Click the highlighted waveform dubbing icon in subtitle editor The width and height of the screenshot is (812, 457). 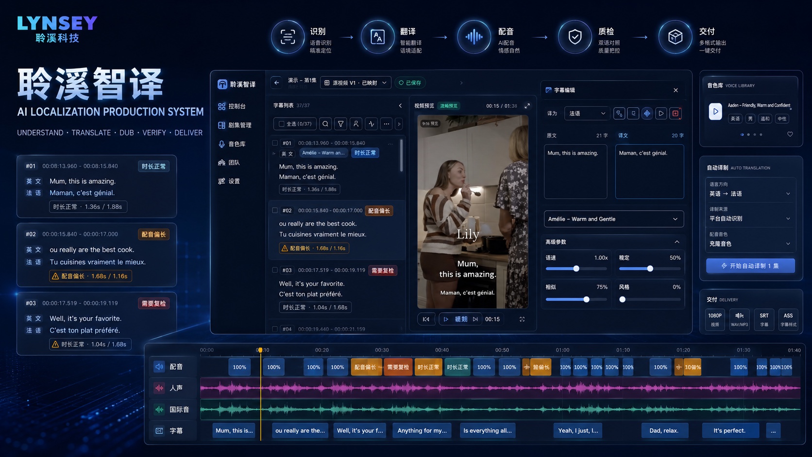(647, 113)
